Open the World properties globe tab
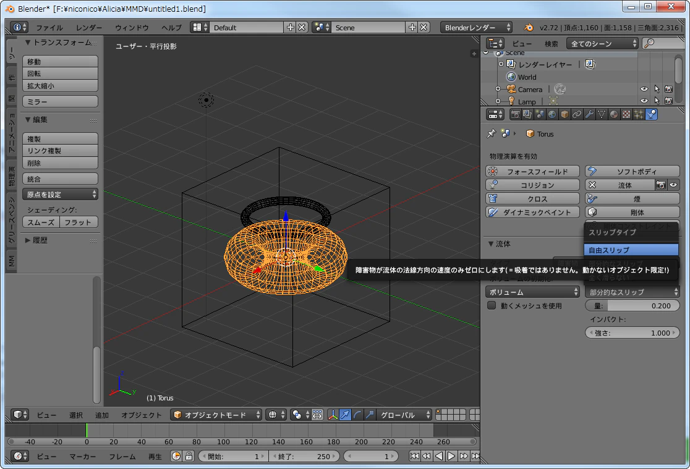This screenshot has height=469, width=690. coord(552,115)
